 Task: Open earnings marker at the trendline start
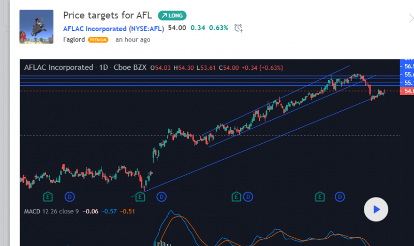[140, 196]
